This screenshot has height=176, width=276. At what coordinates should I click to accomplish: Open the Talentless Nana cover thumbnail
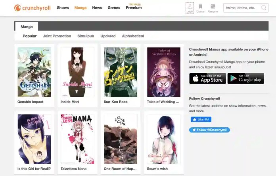point(77,139)
